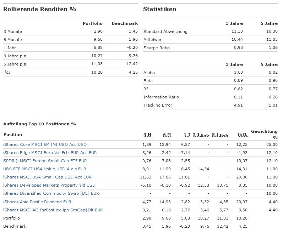Open iShares Core MSCI EM IMI USD Acc link
The image size is (283, 233).
coord(45,144)
